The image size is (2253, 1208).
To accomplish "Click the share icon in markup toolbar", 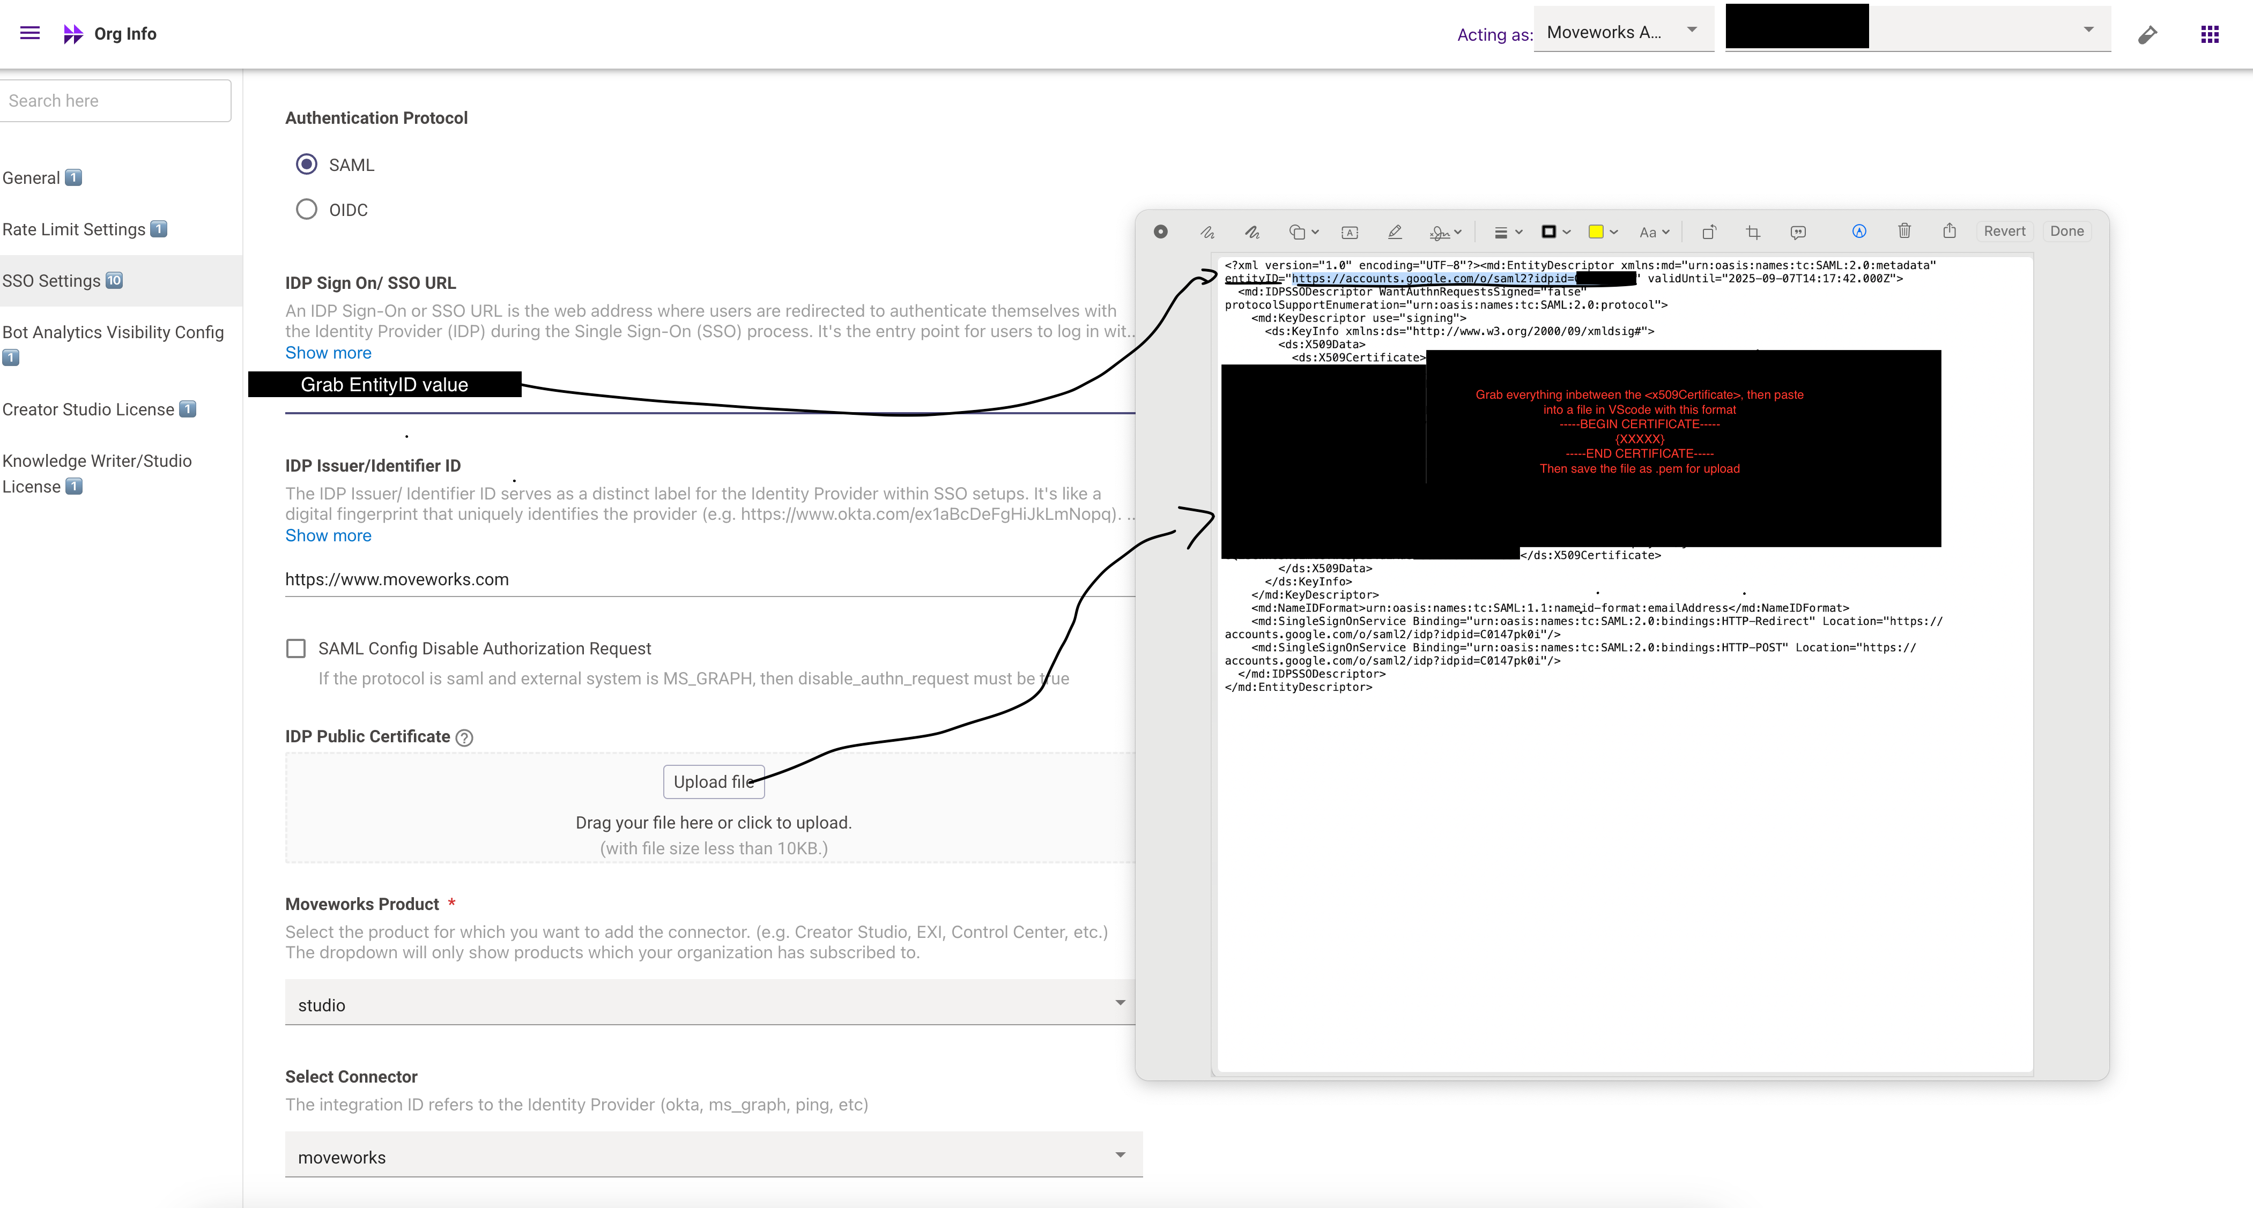I will tap(1950, 231).
